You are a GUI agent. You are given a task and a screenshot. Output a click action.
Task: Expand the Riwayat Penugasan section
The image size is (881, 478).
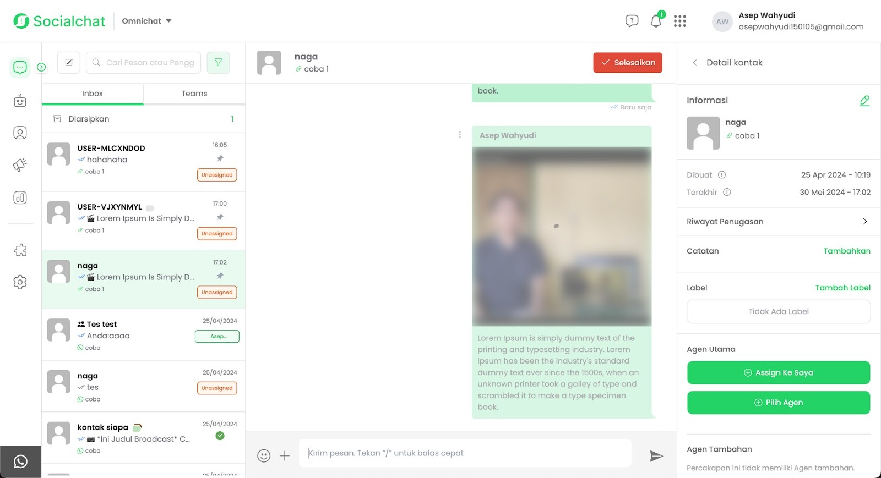(x=778, y=222)
